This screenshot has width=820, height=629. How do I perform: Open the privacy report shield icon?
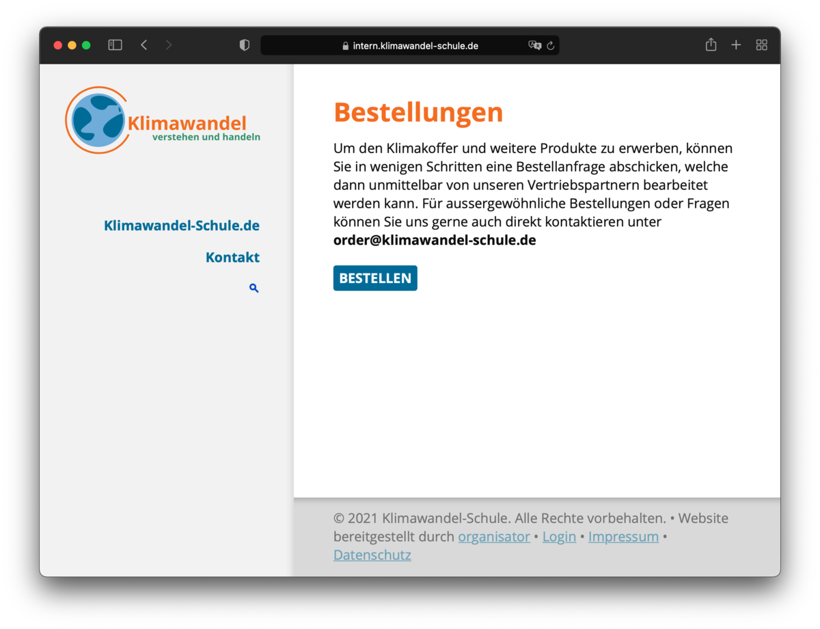[x=245, y=45]
